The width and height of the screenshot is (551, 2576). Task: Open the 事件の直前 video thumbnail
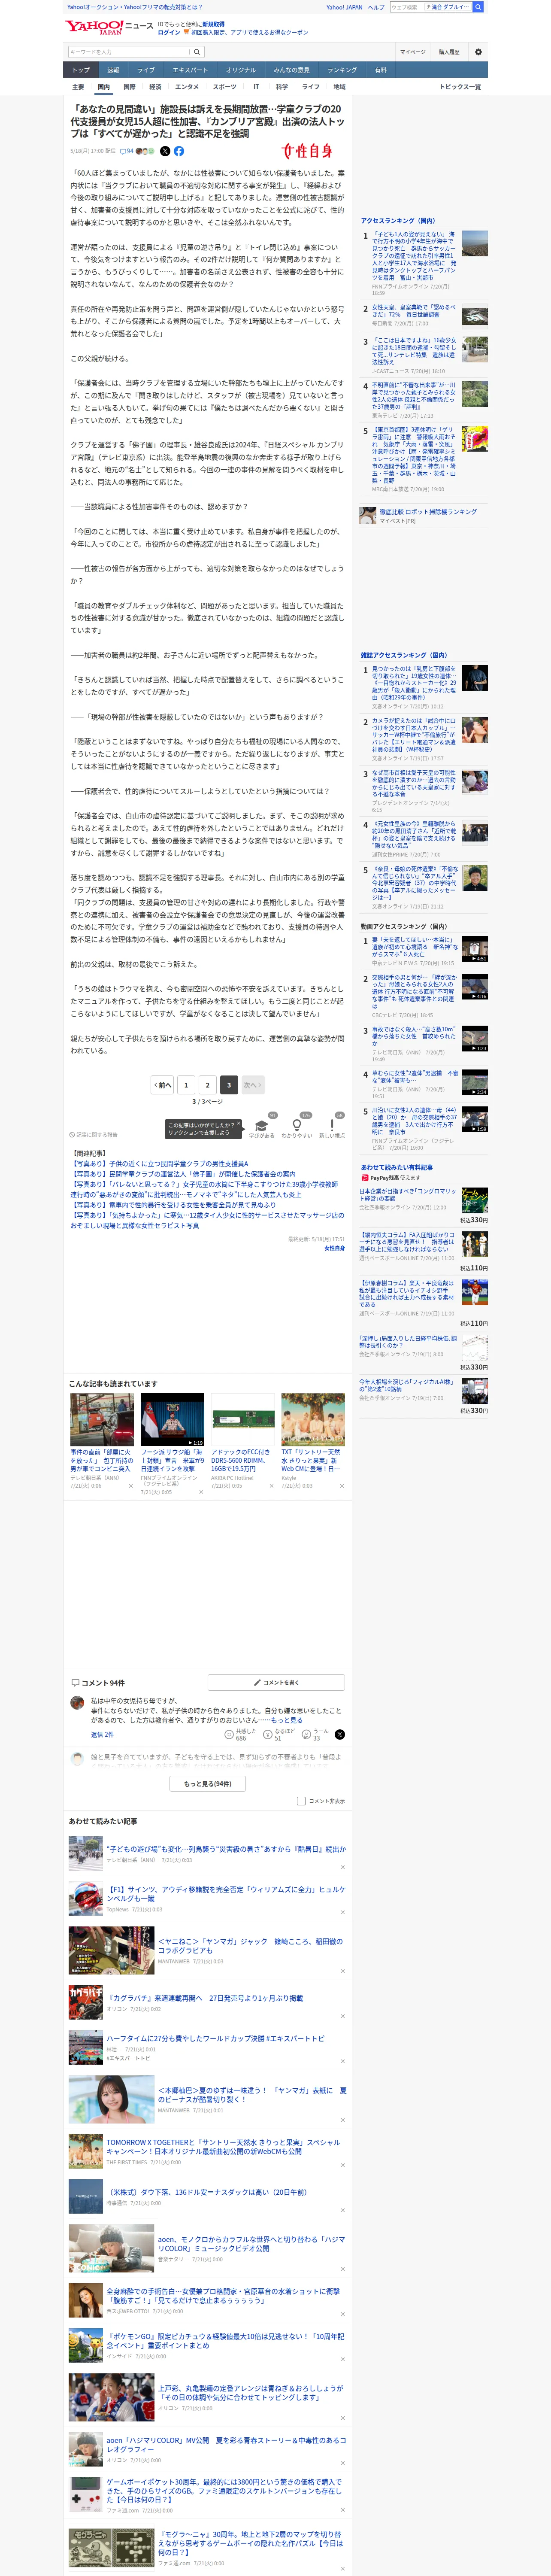(x=102, y=1420)
